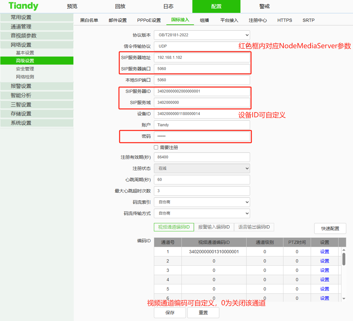
Task: Select 高级设置 in the sidebar
Action: (x=37, y=61)
